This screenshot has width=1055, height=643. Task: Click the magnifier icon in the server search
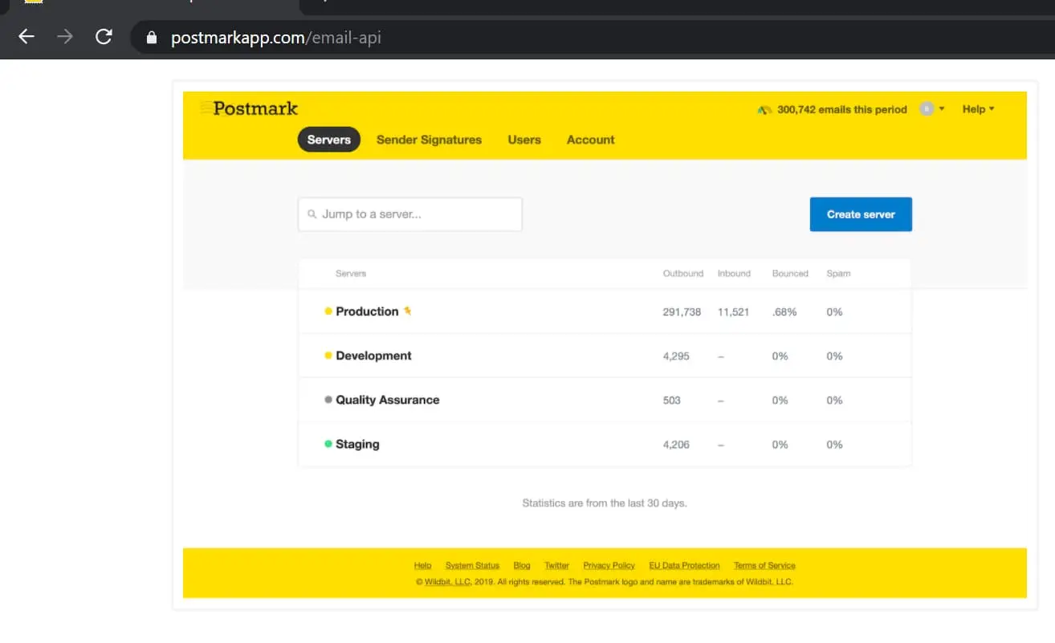click(312, 214)
